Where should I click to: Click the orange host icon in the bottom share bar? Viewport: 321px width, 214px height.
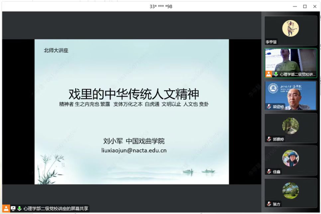click(x=6, y=209)
